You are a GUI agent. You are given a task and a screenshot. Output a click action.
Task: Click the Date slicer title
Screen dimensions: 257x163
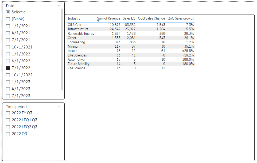tap(10, 6)
